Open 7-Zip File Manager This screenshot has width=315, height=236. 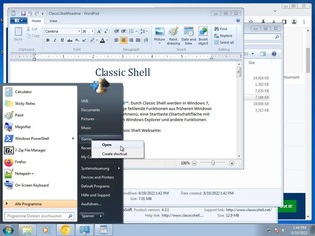41,150
